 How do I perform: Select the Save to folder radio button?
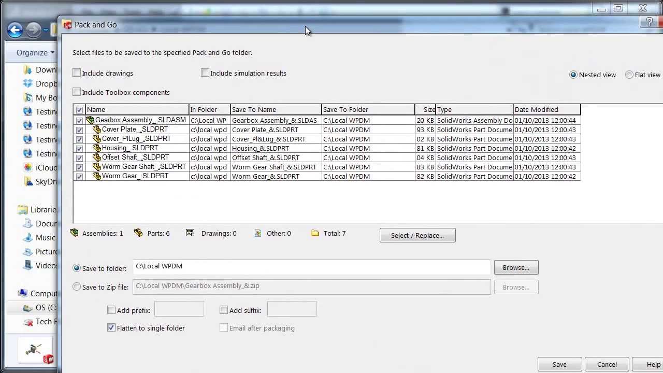tap(77, 268)
